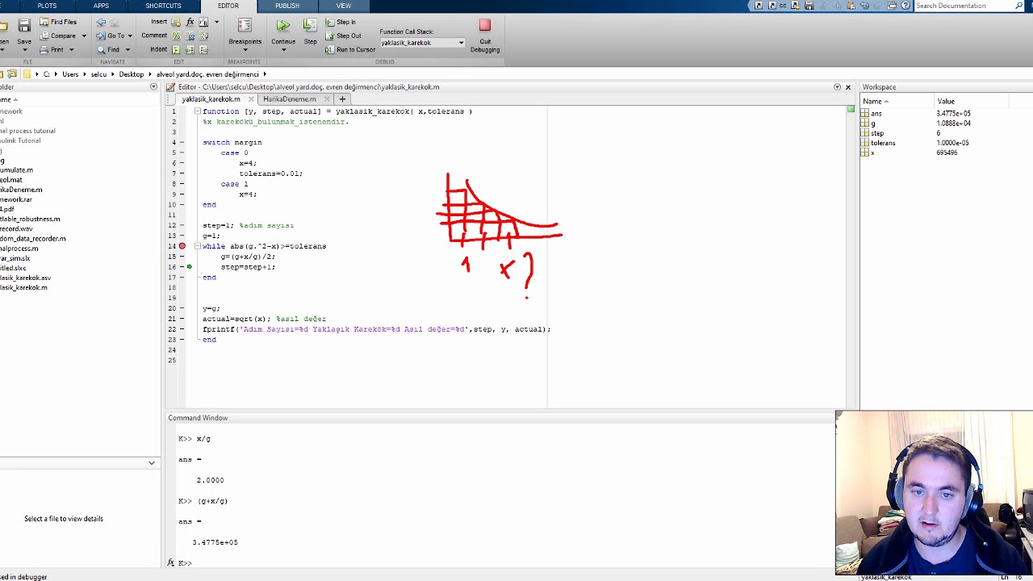Open the Compare tool icon

click(x=44, y=36)
